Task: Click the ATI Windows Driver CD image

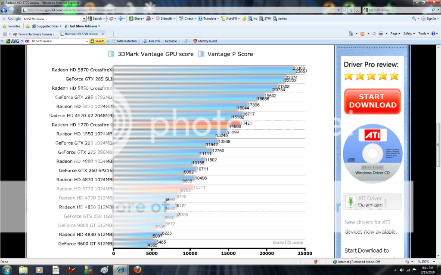Action: (373, 153)
